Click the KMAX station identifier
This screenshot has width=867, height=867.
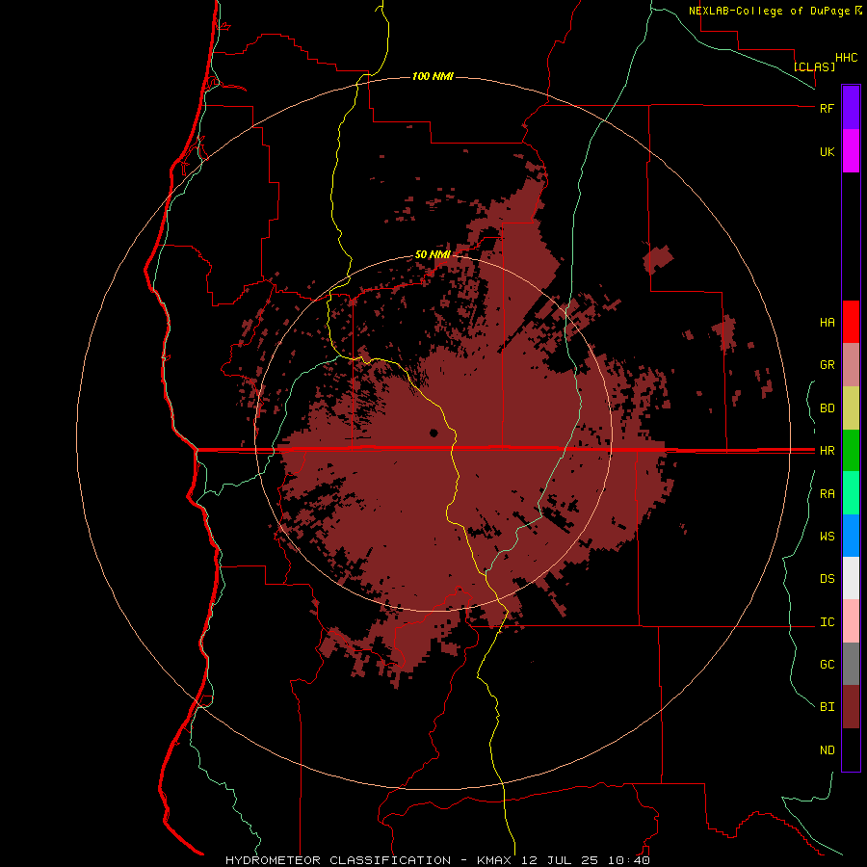(x=496, y=860)
